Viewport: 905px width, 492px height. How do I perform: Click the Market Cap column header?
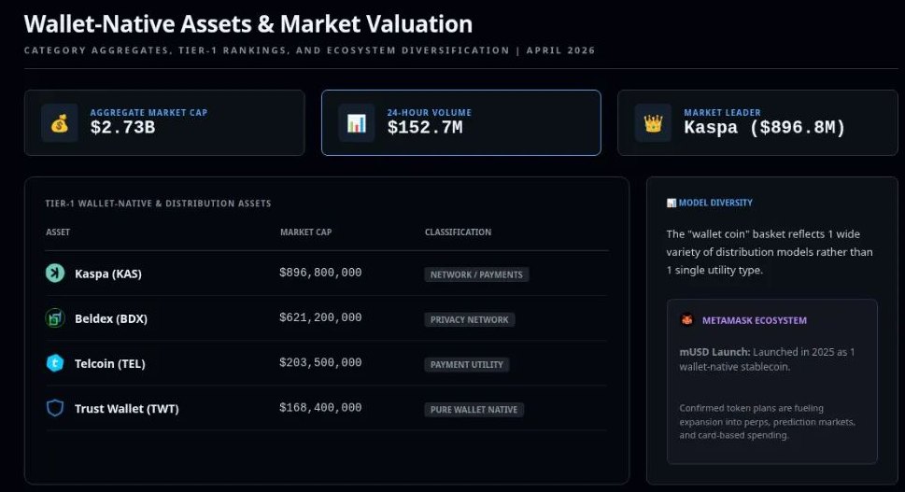coord(305,232)
